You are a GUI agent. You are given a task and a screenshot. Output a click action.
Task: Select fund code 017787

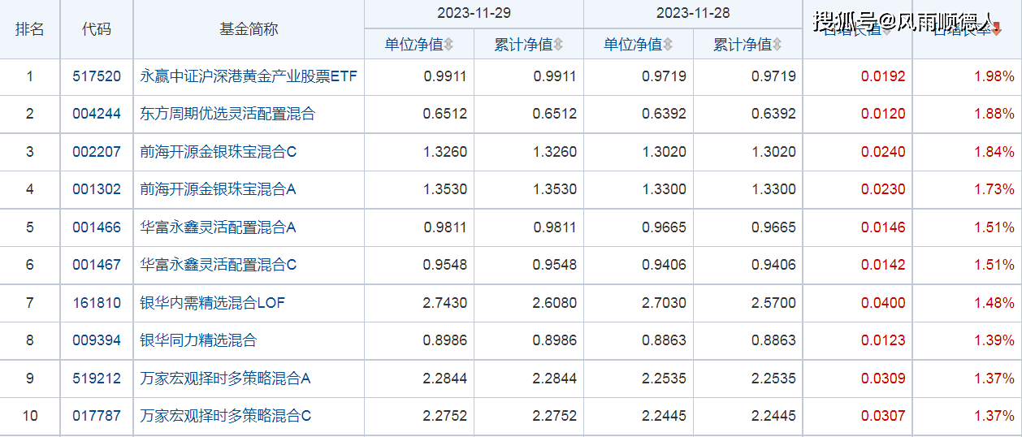(x=96, y=416)
